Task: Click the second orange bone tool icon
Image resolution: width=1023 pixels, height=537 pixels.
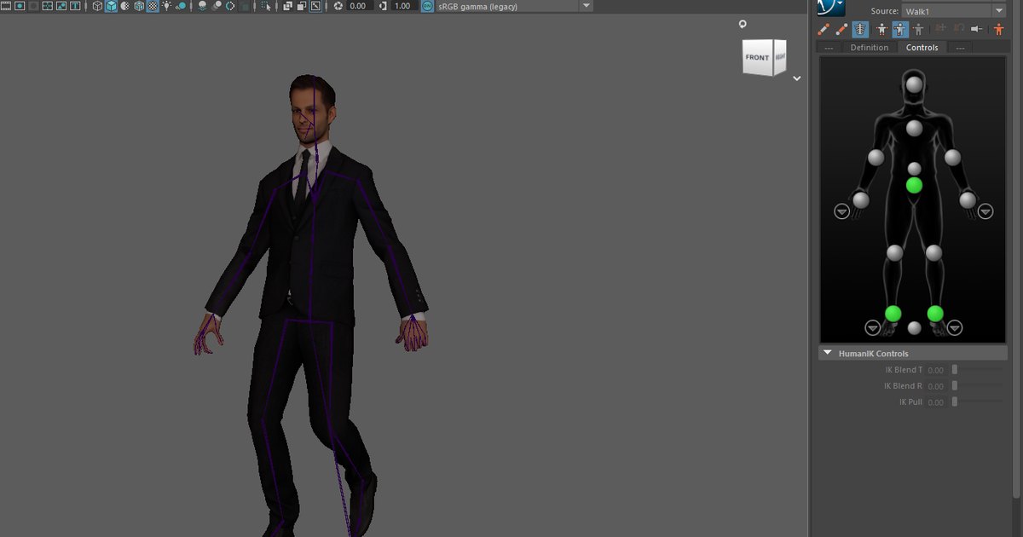Action: click(842, 29)
